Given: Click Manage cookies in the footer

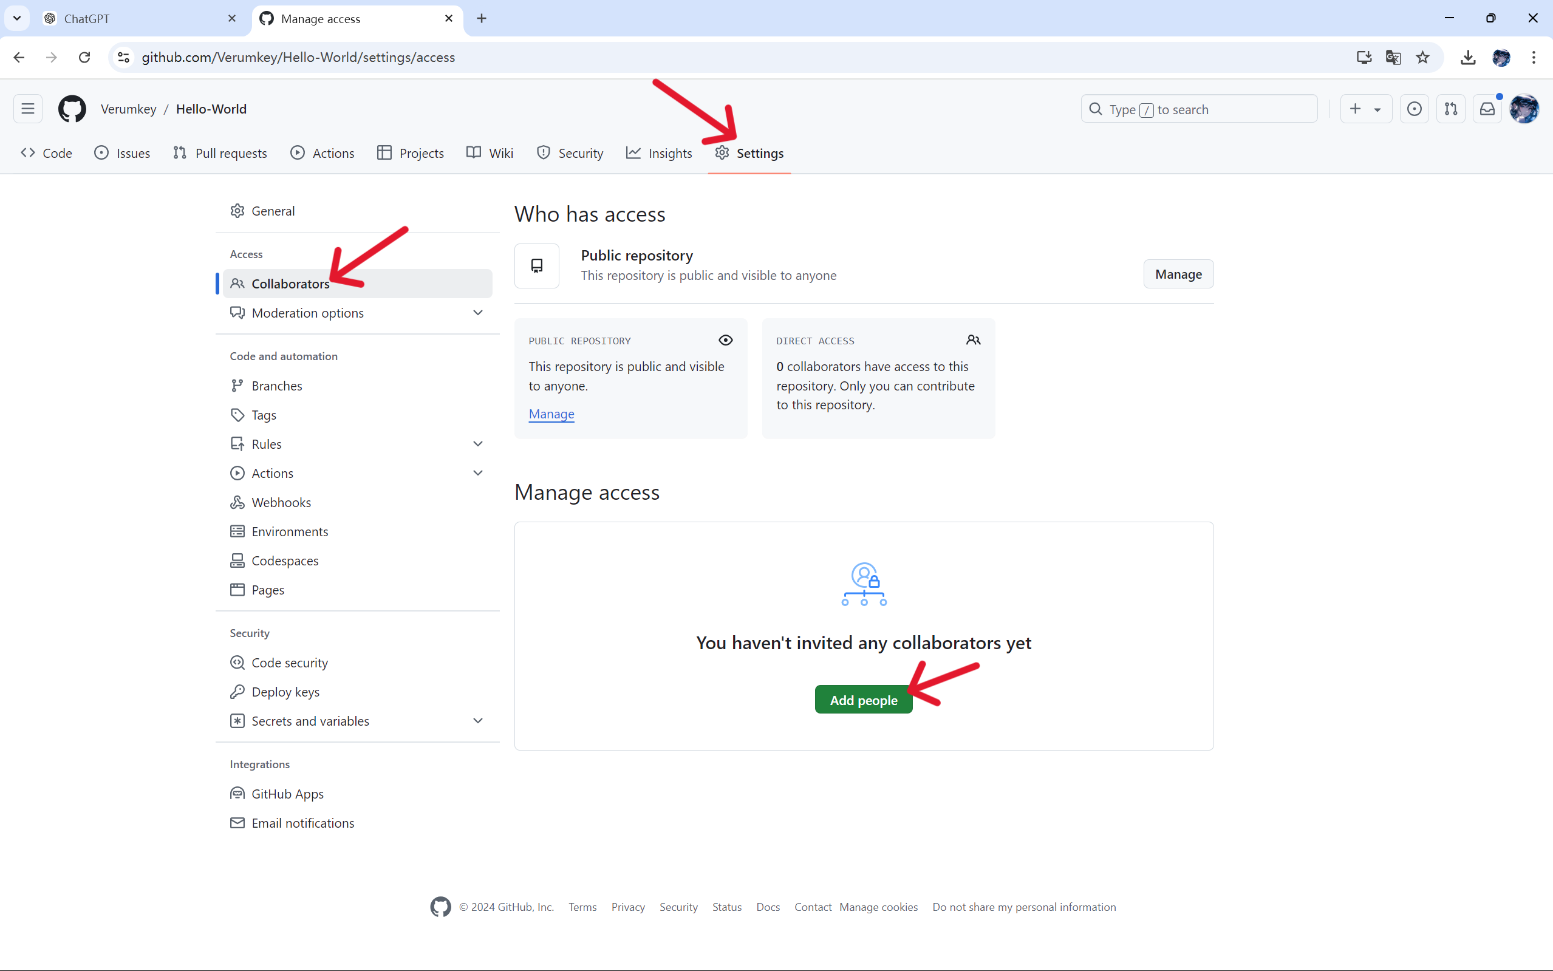Looking at the screenshot, I should point(879,907).
